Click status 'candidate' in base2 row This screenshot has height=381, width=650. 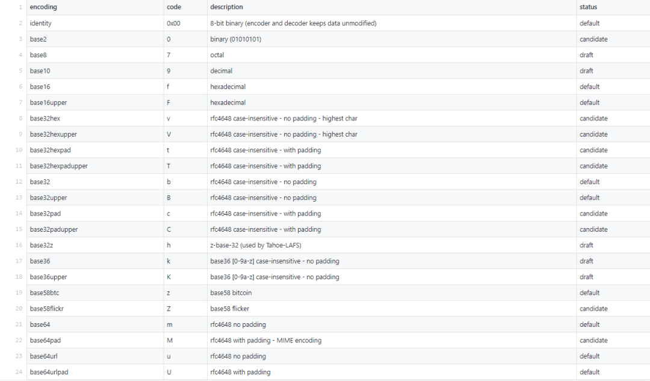pyautogui.click(x=593, y=39)
